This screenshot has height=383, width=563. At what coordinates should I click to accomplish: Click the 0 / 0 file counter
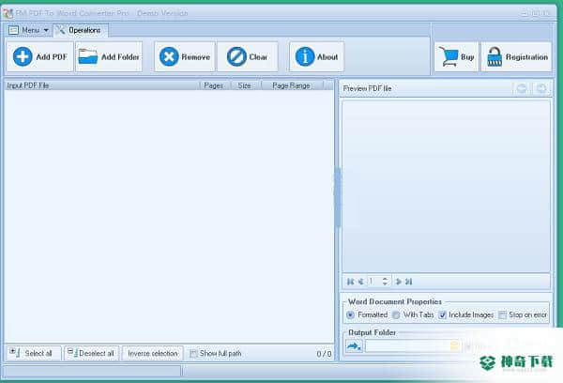(x=324, y=354)
